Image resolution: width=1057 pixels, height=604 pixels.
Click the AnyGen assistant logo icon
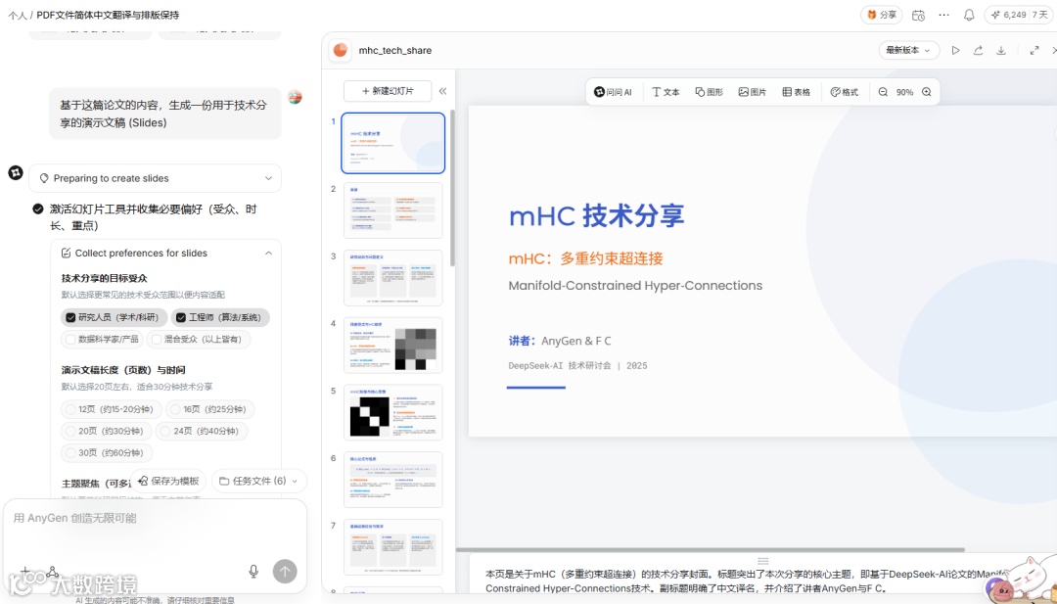pyautogui.click(x=16, y=173)
